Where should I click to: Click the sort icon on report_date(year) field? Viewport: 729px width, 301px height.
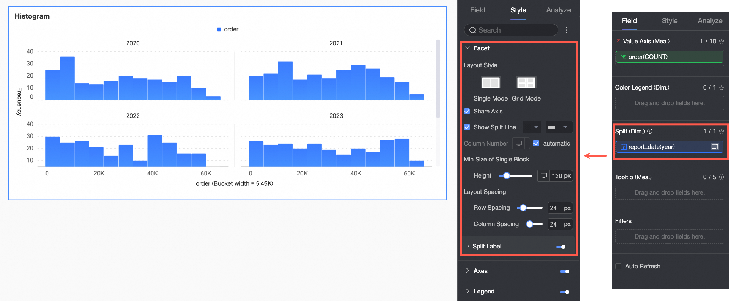pos(715,147)
